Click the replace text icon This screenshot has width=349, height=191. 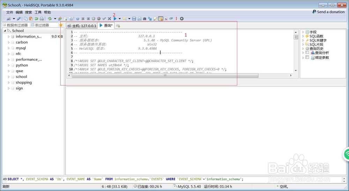pyautogui.click(x=150, y=19)
